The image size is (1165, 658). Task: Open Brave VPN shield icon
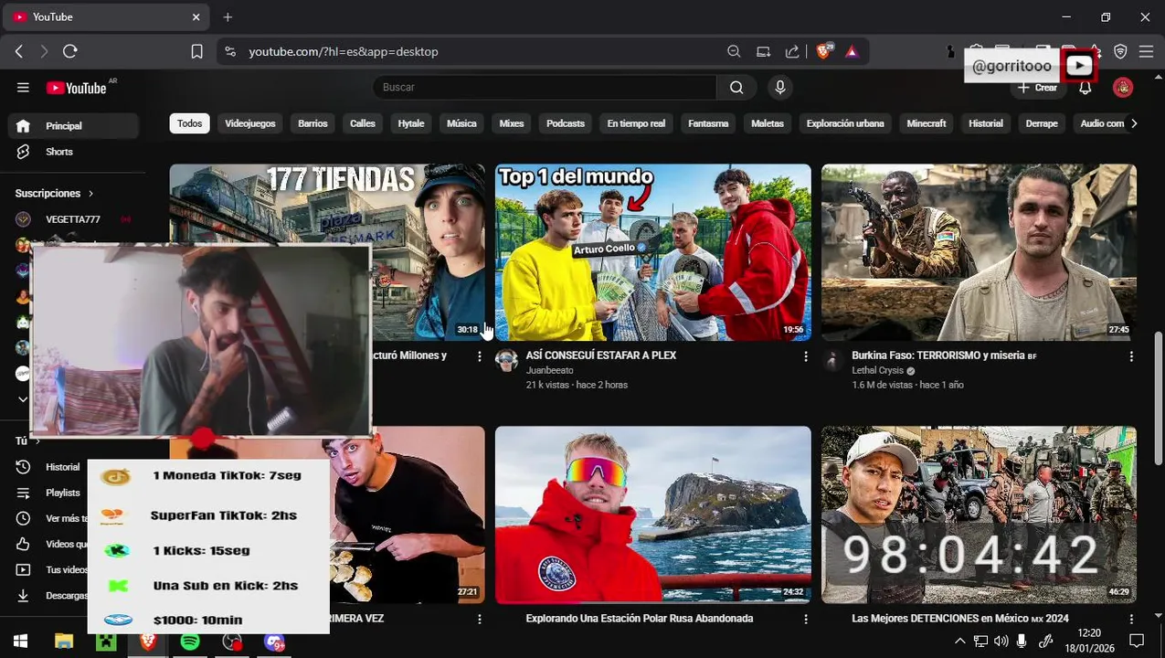click(1120, 52)
